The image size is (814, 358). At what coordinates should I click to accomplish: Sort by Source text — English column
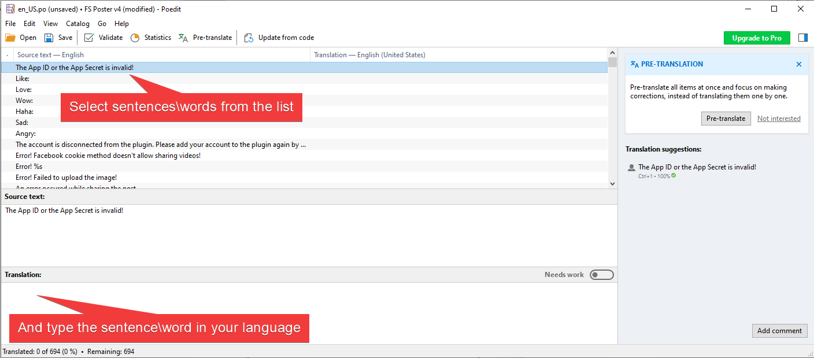point(162,55)
